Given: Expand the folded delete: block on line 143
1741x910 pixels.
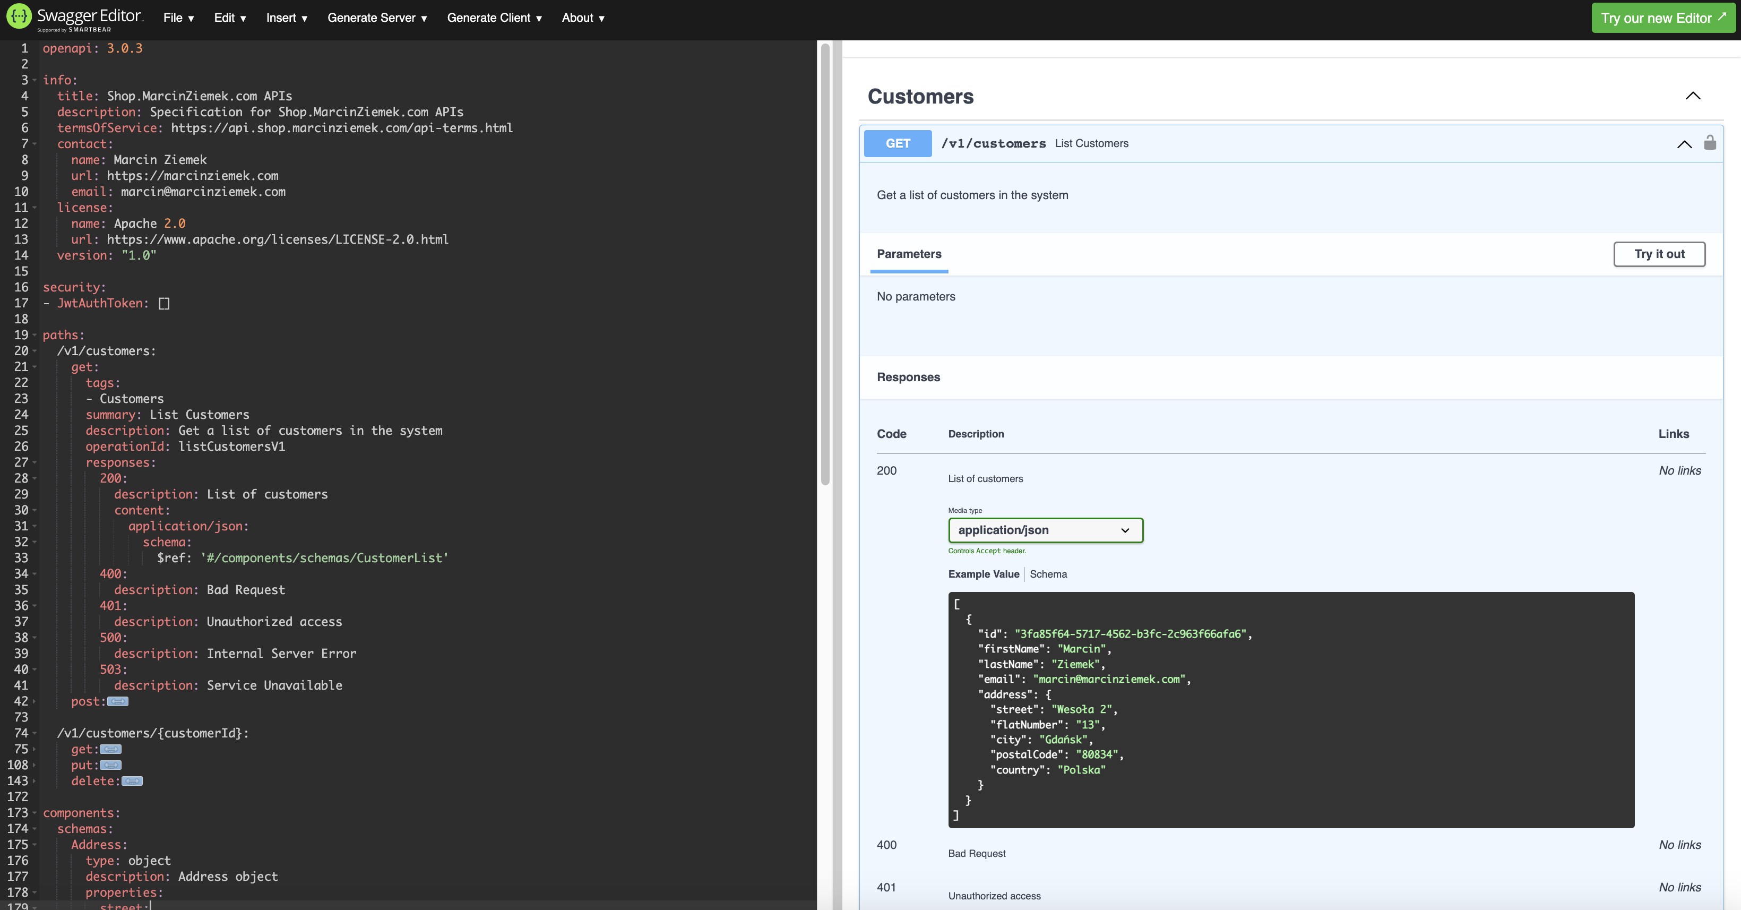Looking at the screenshot, I should pyautogui.click(x=132, y=781).
